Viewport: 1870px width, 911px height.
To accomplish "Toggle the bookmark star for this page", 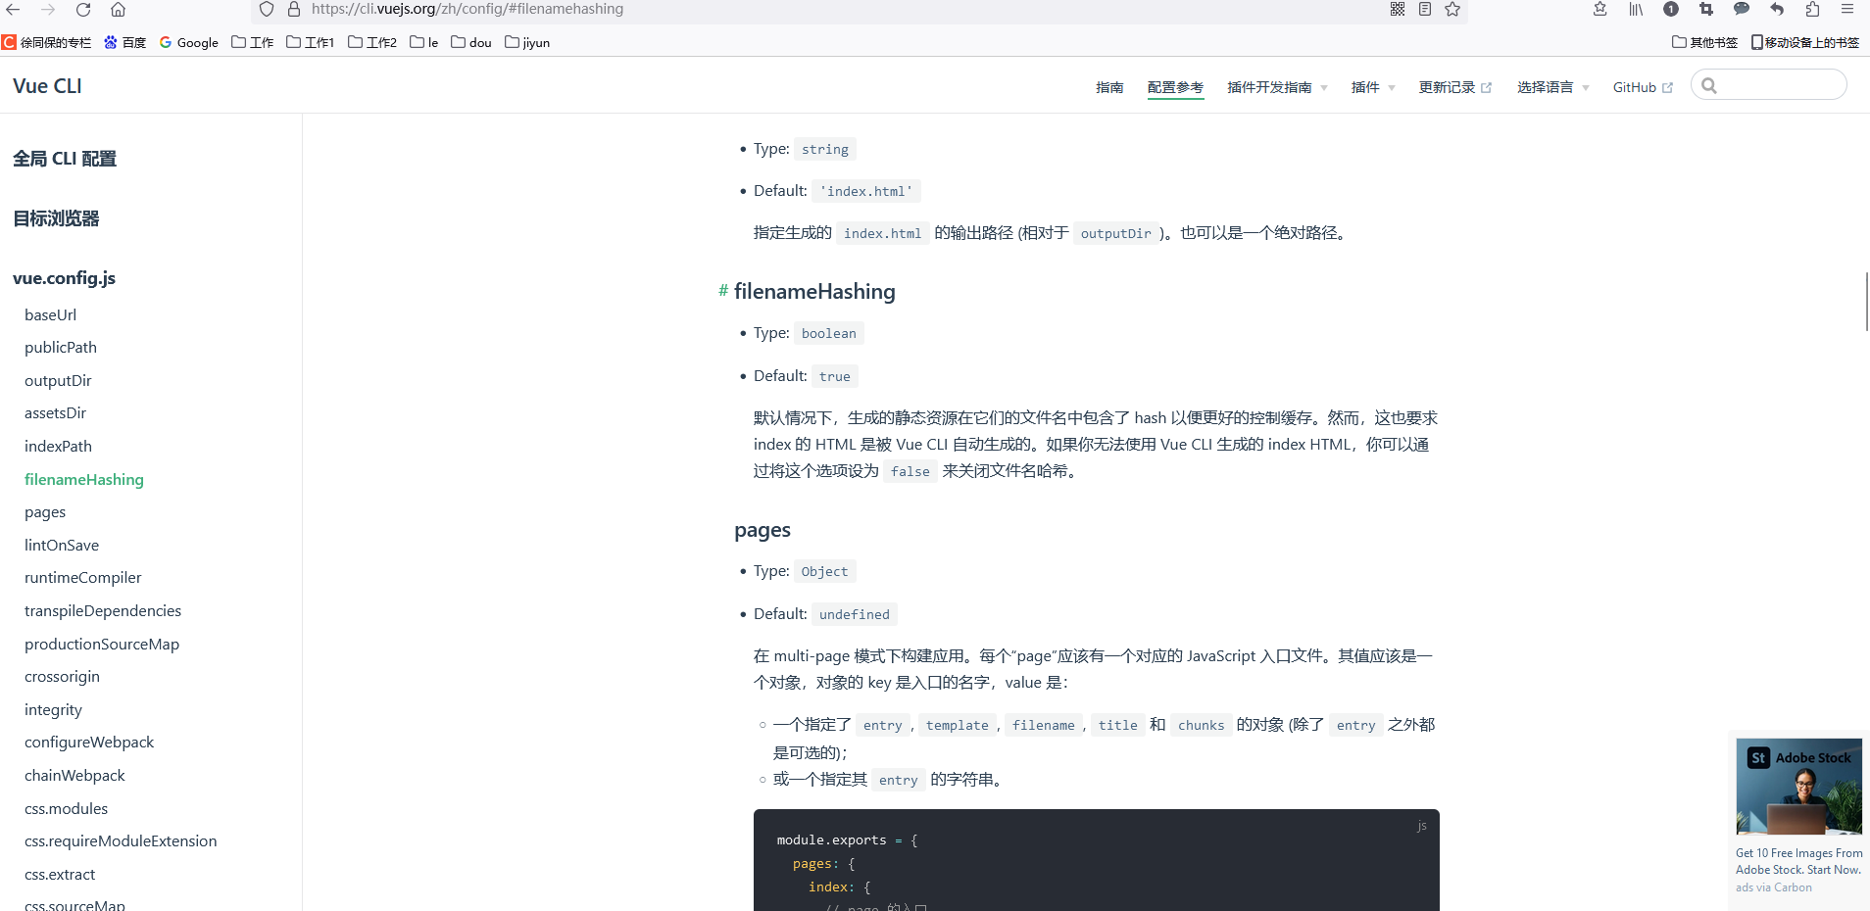I will tap(1452, 10).
